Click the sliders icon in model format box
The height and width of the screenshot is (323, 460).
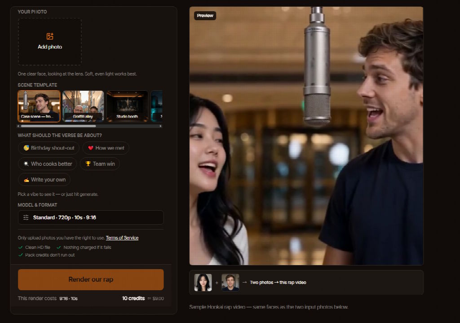[x=26, y=217]
